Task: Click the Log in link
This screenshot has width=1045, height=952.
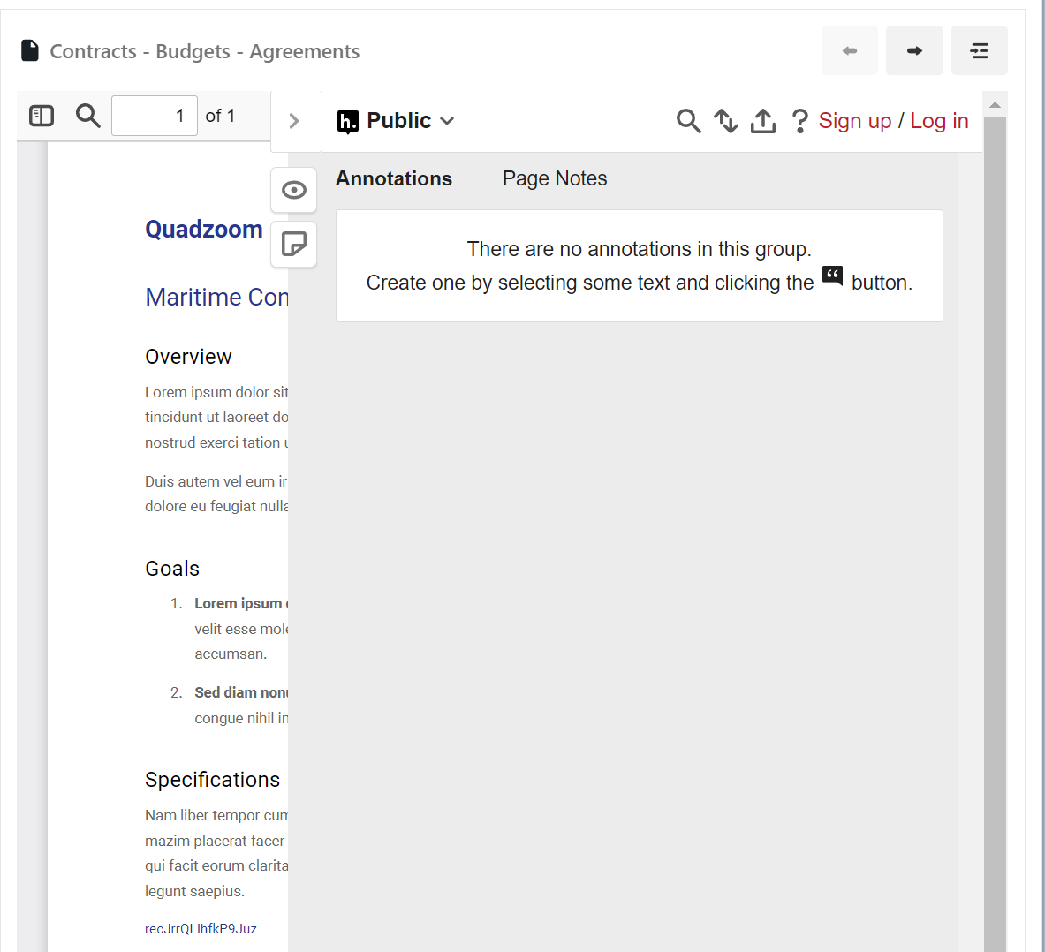Action: point(939,121)
